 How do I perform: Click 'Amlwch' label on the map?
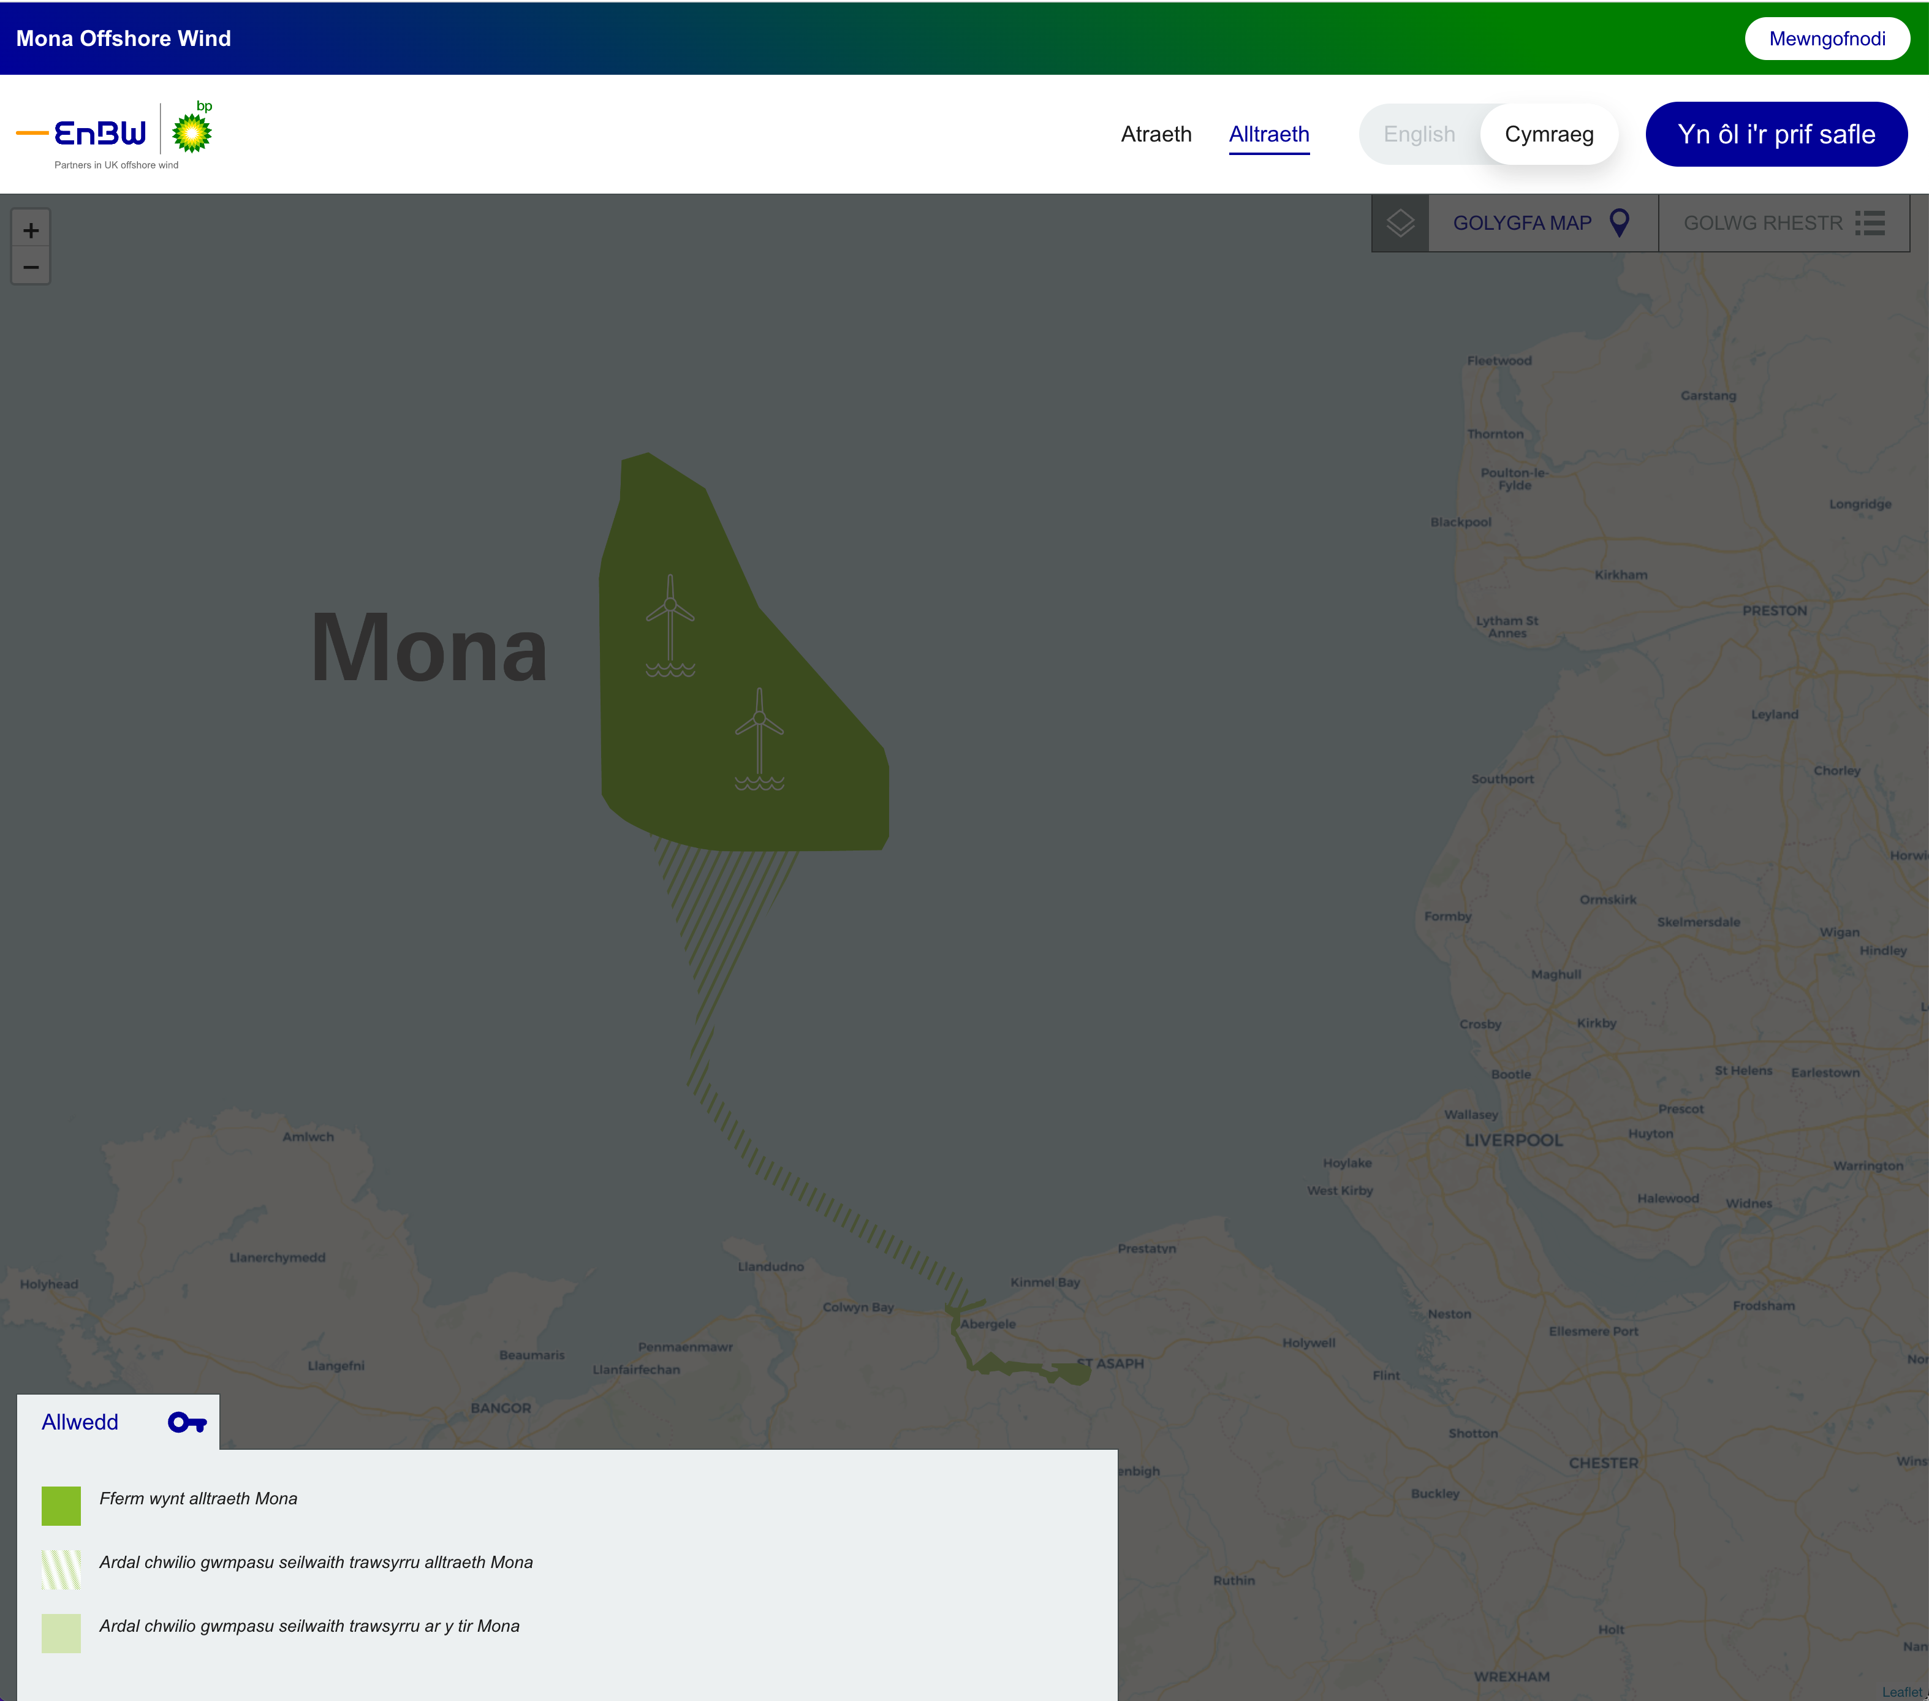pos(308,1137)
